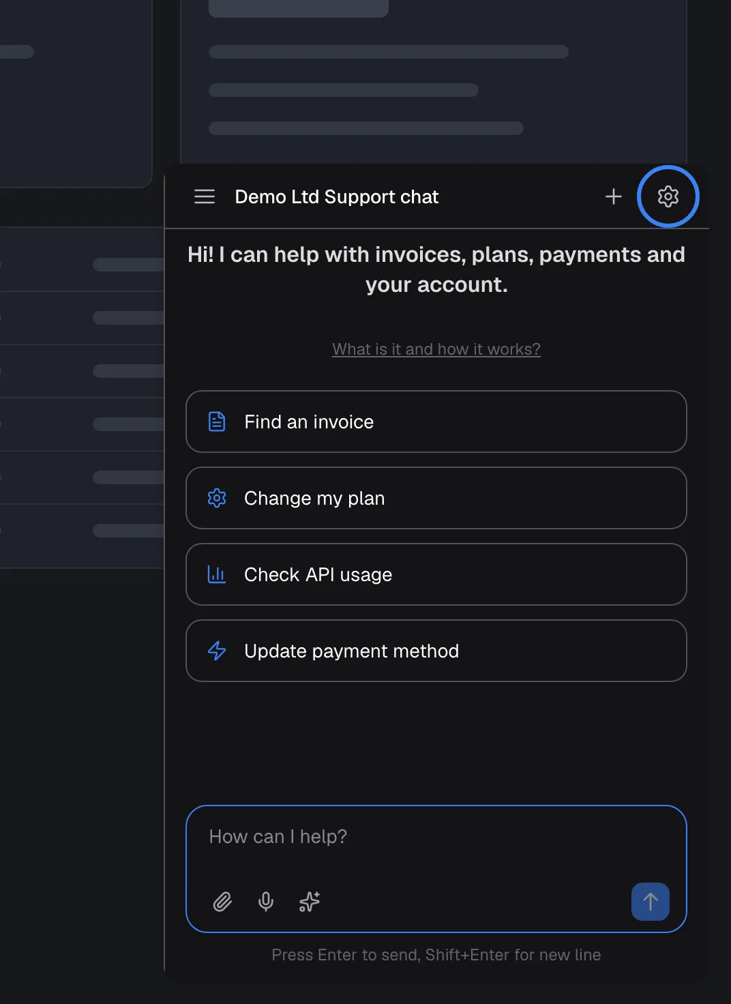Viewport: 731px width, 1004px height.
Task: Send message with the blue arrow button
Action: [651, 902]
